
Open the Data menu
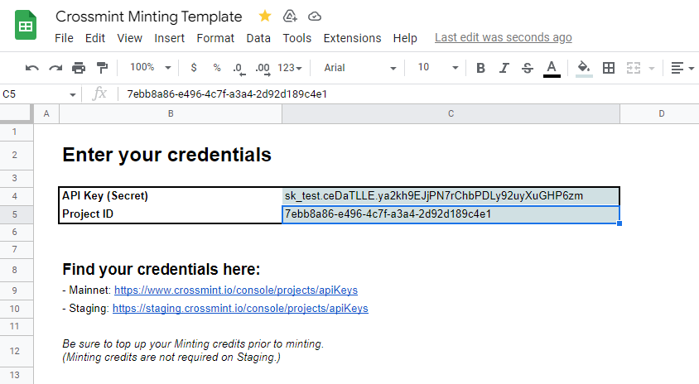[258, 38]
